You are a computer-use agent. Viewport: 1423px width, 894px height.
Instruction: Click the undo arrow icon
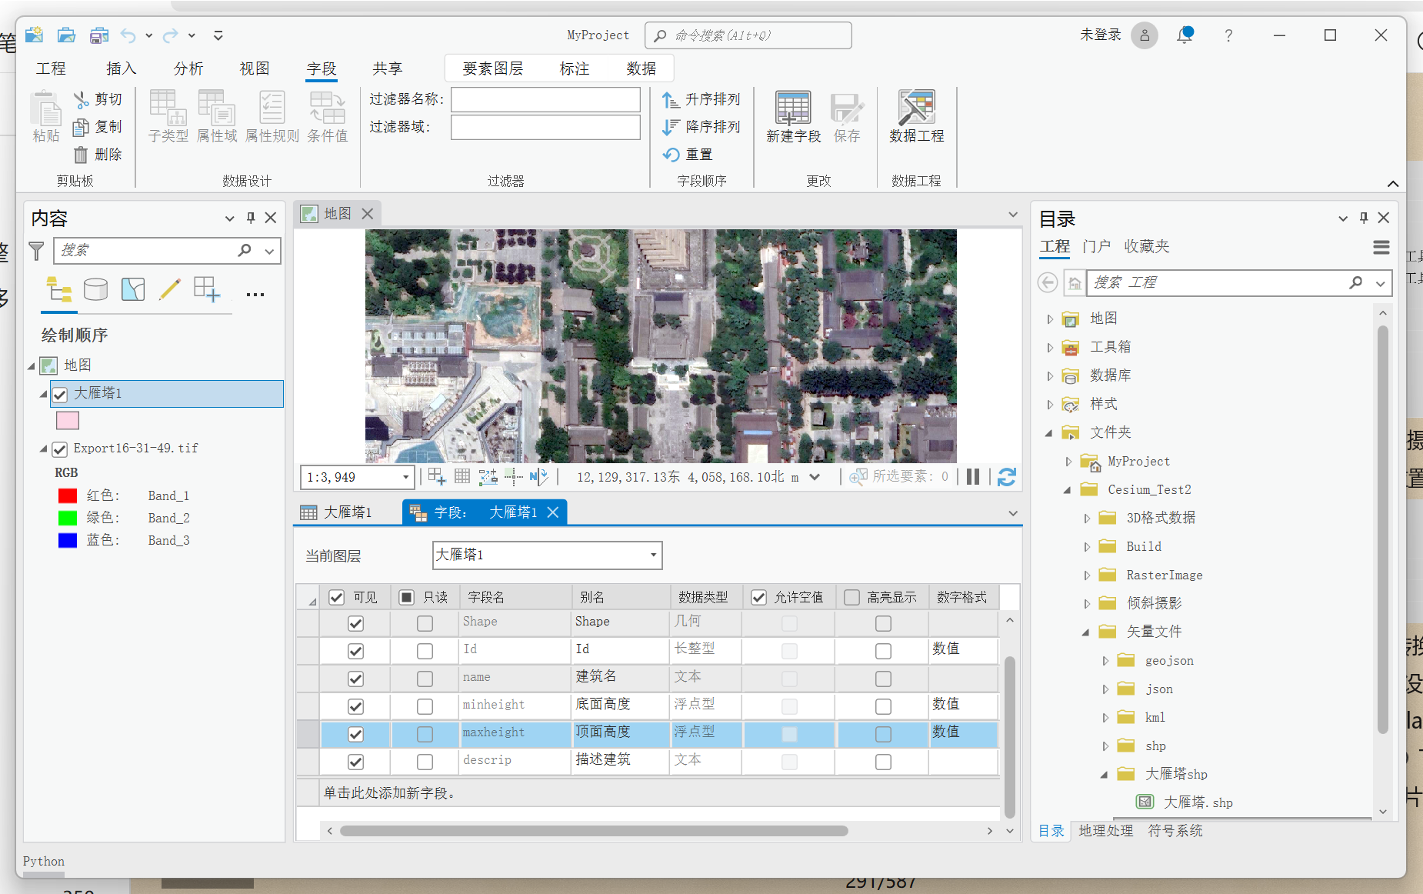pyautogui.click(x=128, y=35)
